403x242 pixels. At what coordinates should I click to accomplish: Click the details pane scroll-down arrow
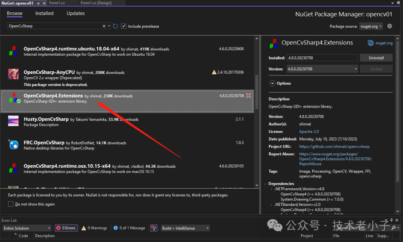click(x=398, y=211)
